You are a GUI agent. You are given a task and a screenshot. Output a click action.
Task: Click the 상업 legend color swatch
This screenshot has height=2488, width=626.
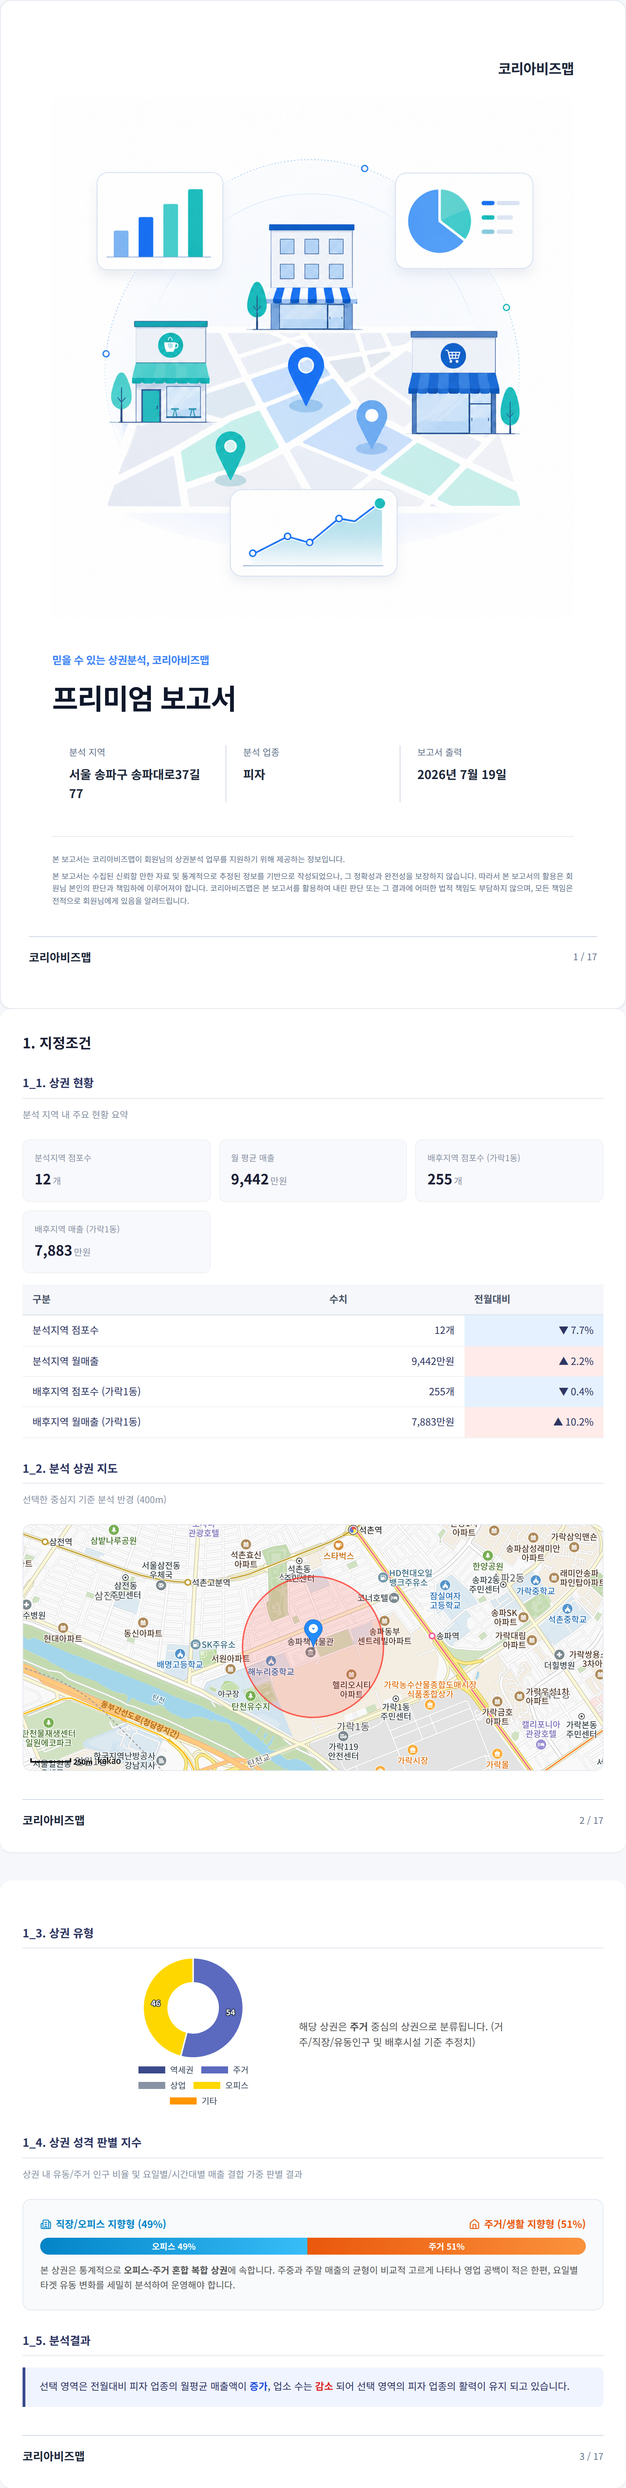click(152, 2085)
